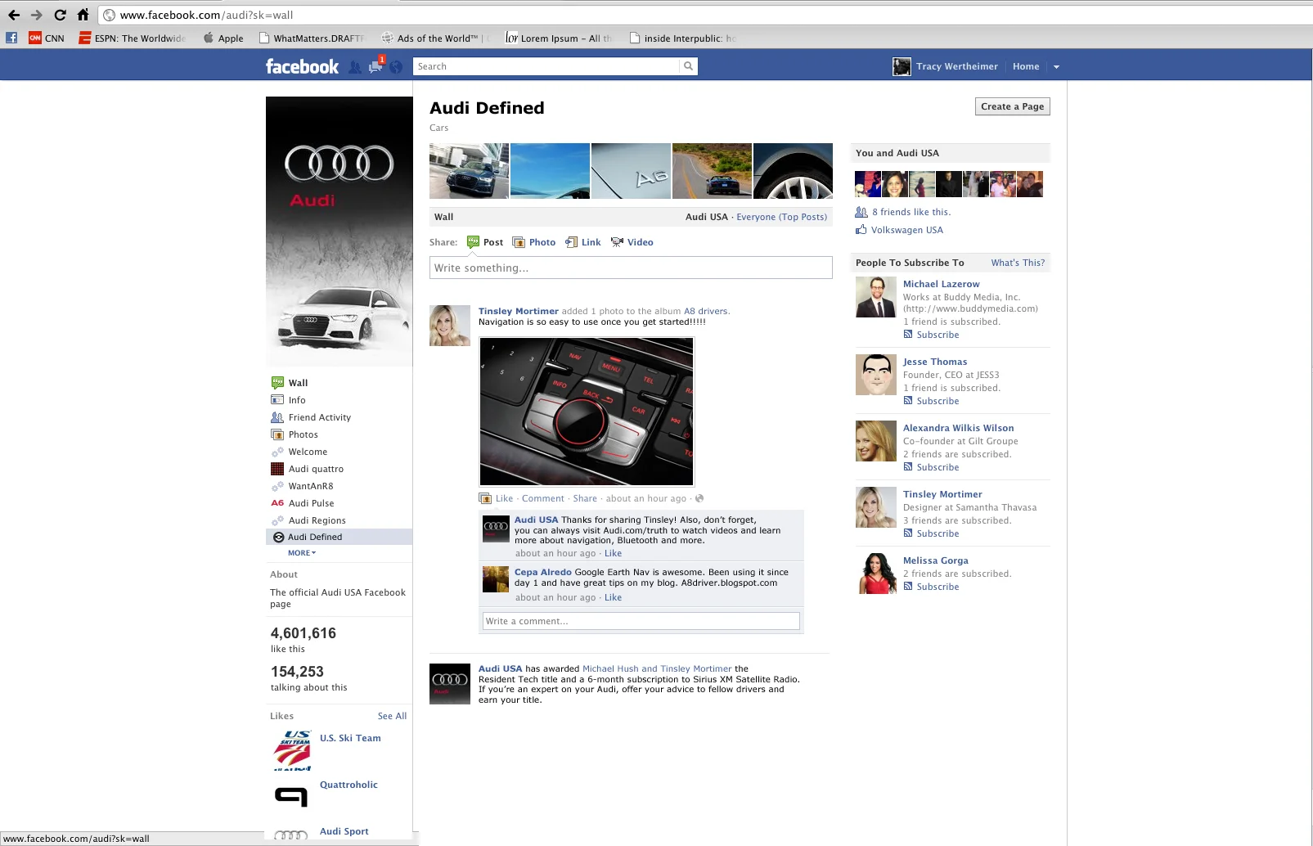Open the friend requests icon
The width and height of the screenshot is (1313, 846).
click(x=355, y=66)
